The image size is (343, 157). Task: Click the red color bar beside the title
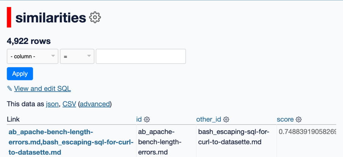(x=9, y=18)
